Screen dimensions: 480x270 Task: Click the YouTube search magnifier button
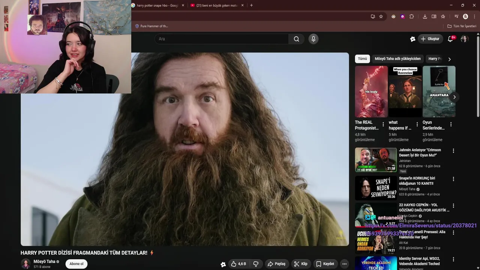[x=296, y=39]
